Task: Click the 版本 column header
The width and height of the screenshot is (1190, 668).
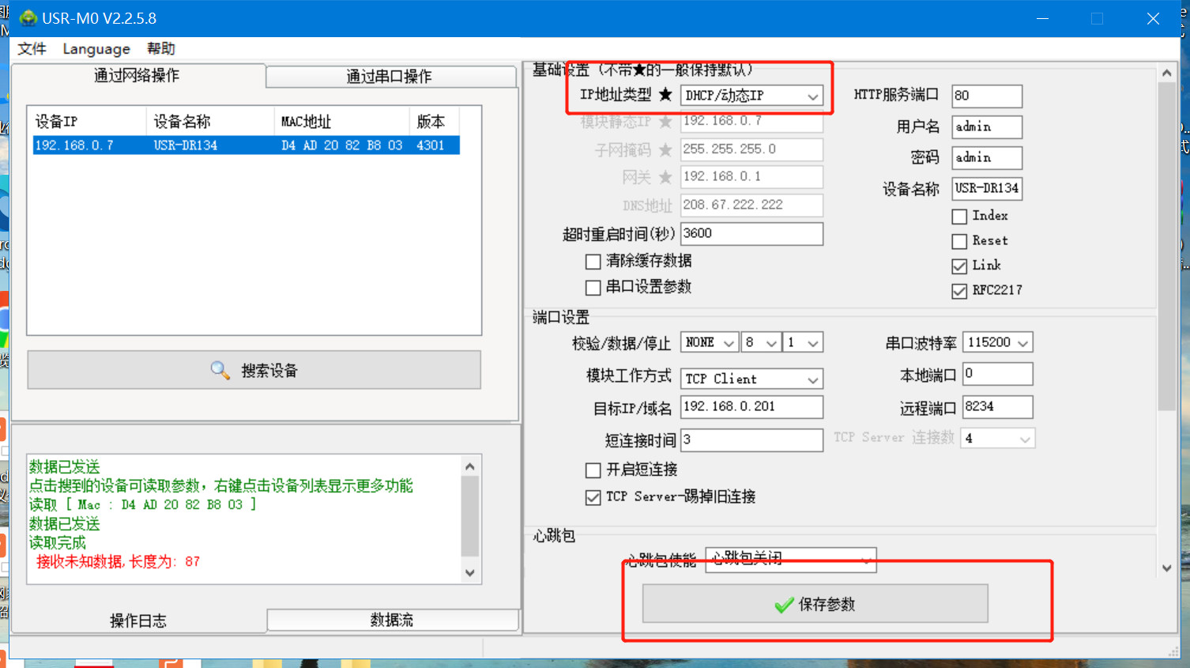Action: point(435,121)
